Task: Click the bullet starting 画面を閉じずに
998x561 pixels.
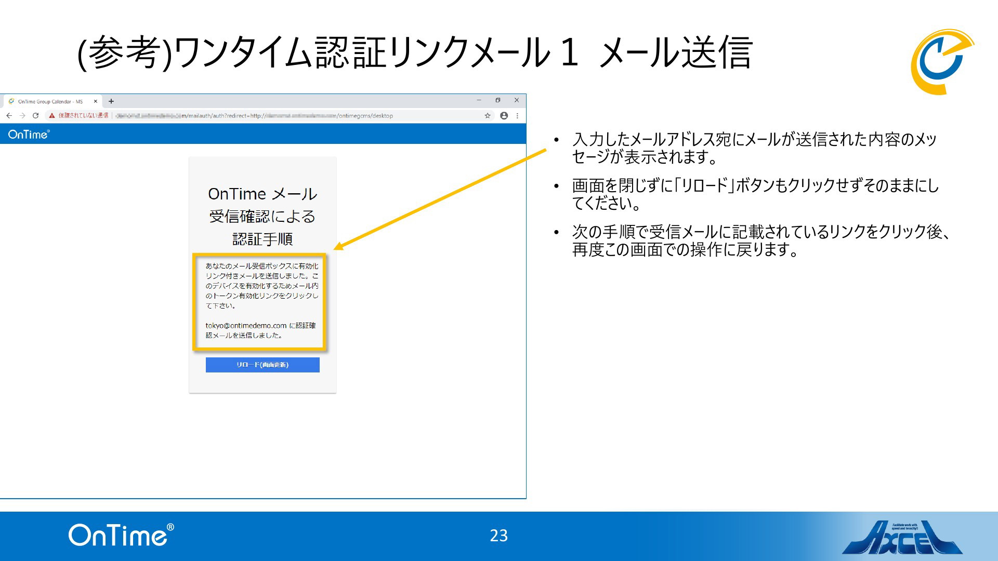Action: click(x=755, y=194)
